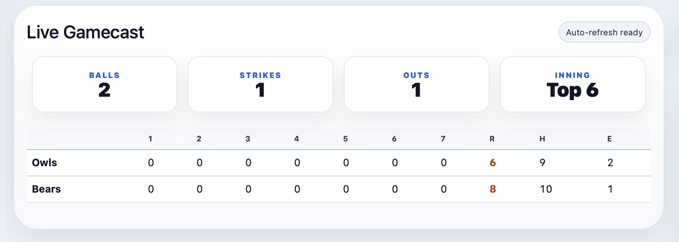679x242 pixels.
Task: Click the Auto-refresh ready button
Action: pos(604,32)
